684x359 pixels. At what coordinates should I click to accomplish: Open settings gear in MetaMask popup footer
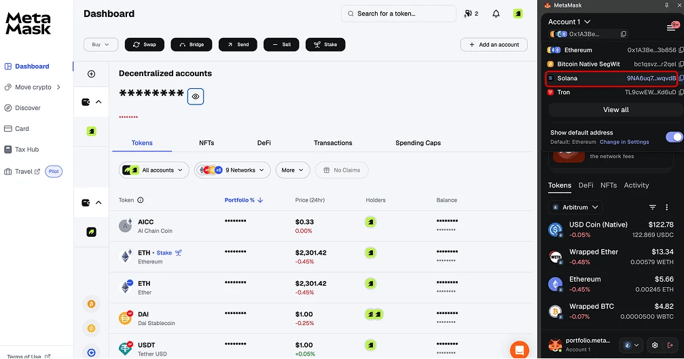[x=655, y=345]
